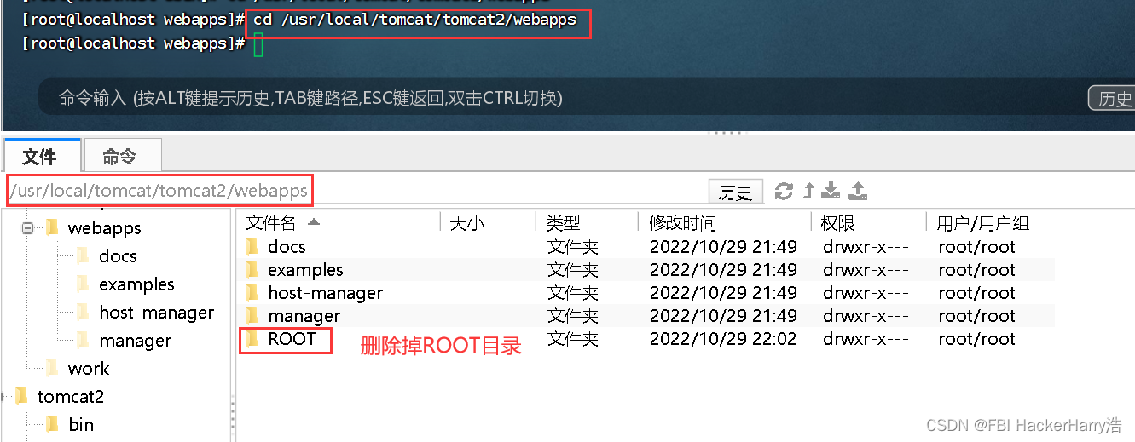This screenshot has width=1135, height=442.
Task: Click the 历史 button in command input bar
Action: tap(1112, 98)
